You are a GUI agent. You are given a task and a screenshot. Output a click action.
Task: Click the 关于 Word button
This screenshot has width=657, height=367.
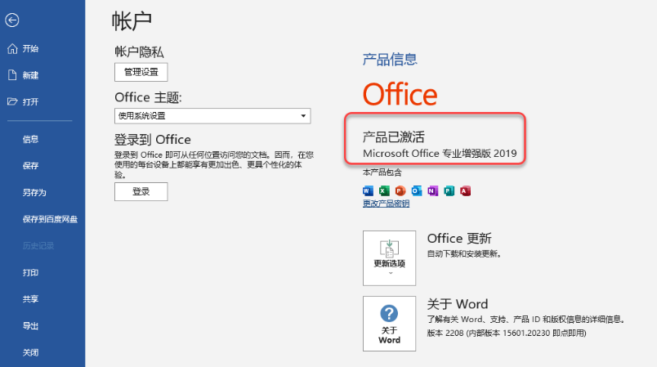(389, 324)
